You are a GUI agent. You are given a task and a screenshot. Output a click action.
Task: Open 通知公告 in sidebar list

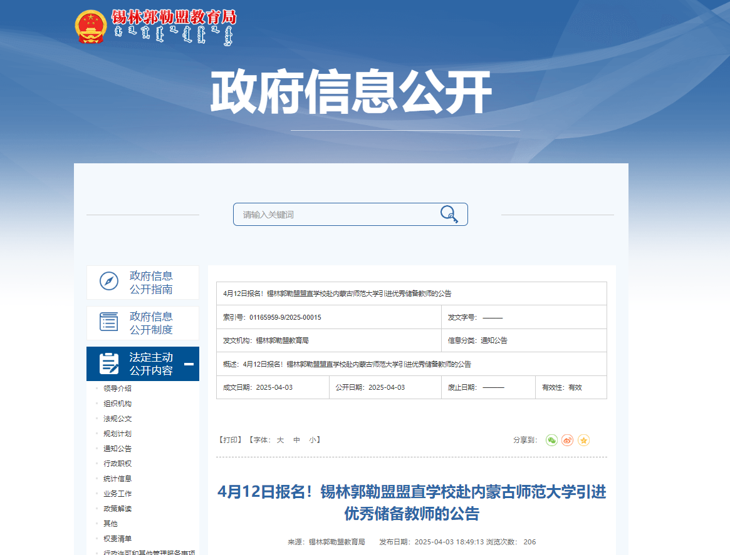pos(117,449)
